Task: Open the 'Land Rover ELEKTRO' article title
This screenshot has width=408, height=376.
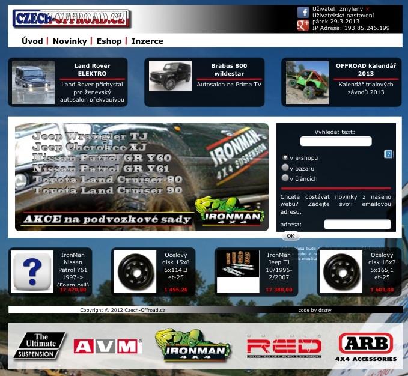Action: pos(92,70)
